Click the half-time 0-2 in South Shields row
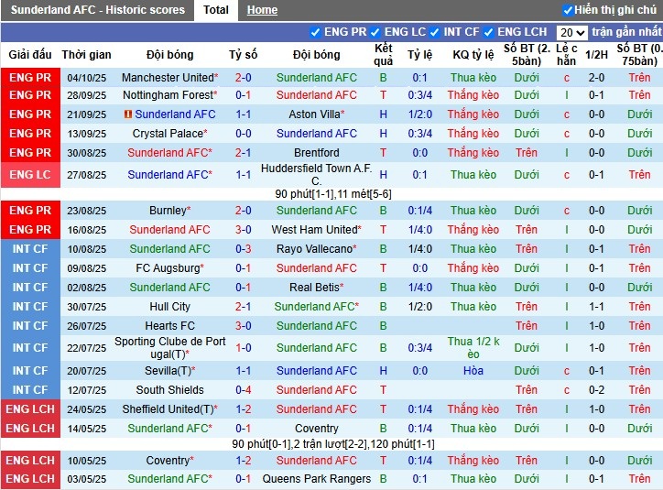The width and height of the screenshot is (663, 490). pos(597,390)
